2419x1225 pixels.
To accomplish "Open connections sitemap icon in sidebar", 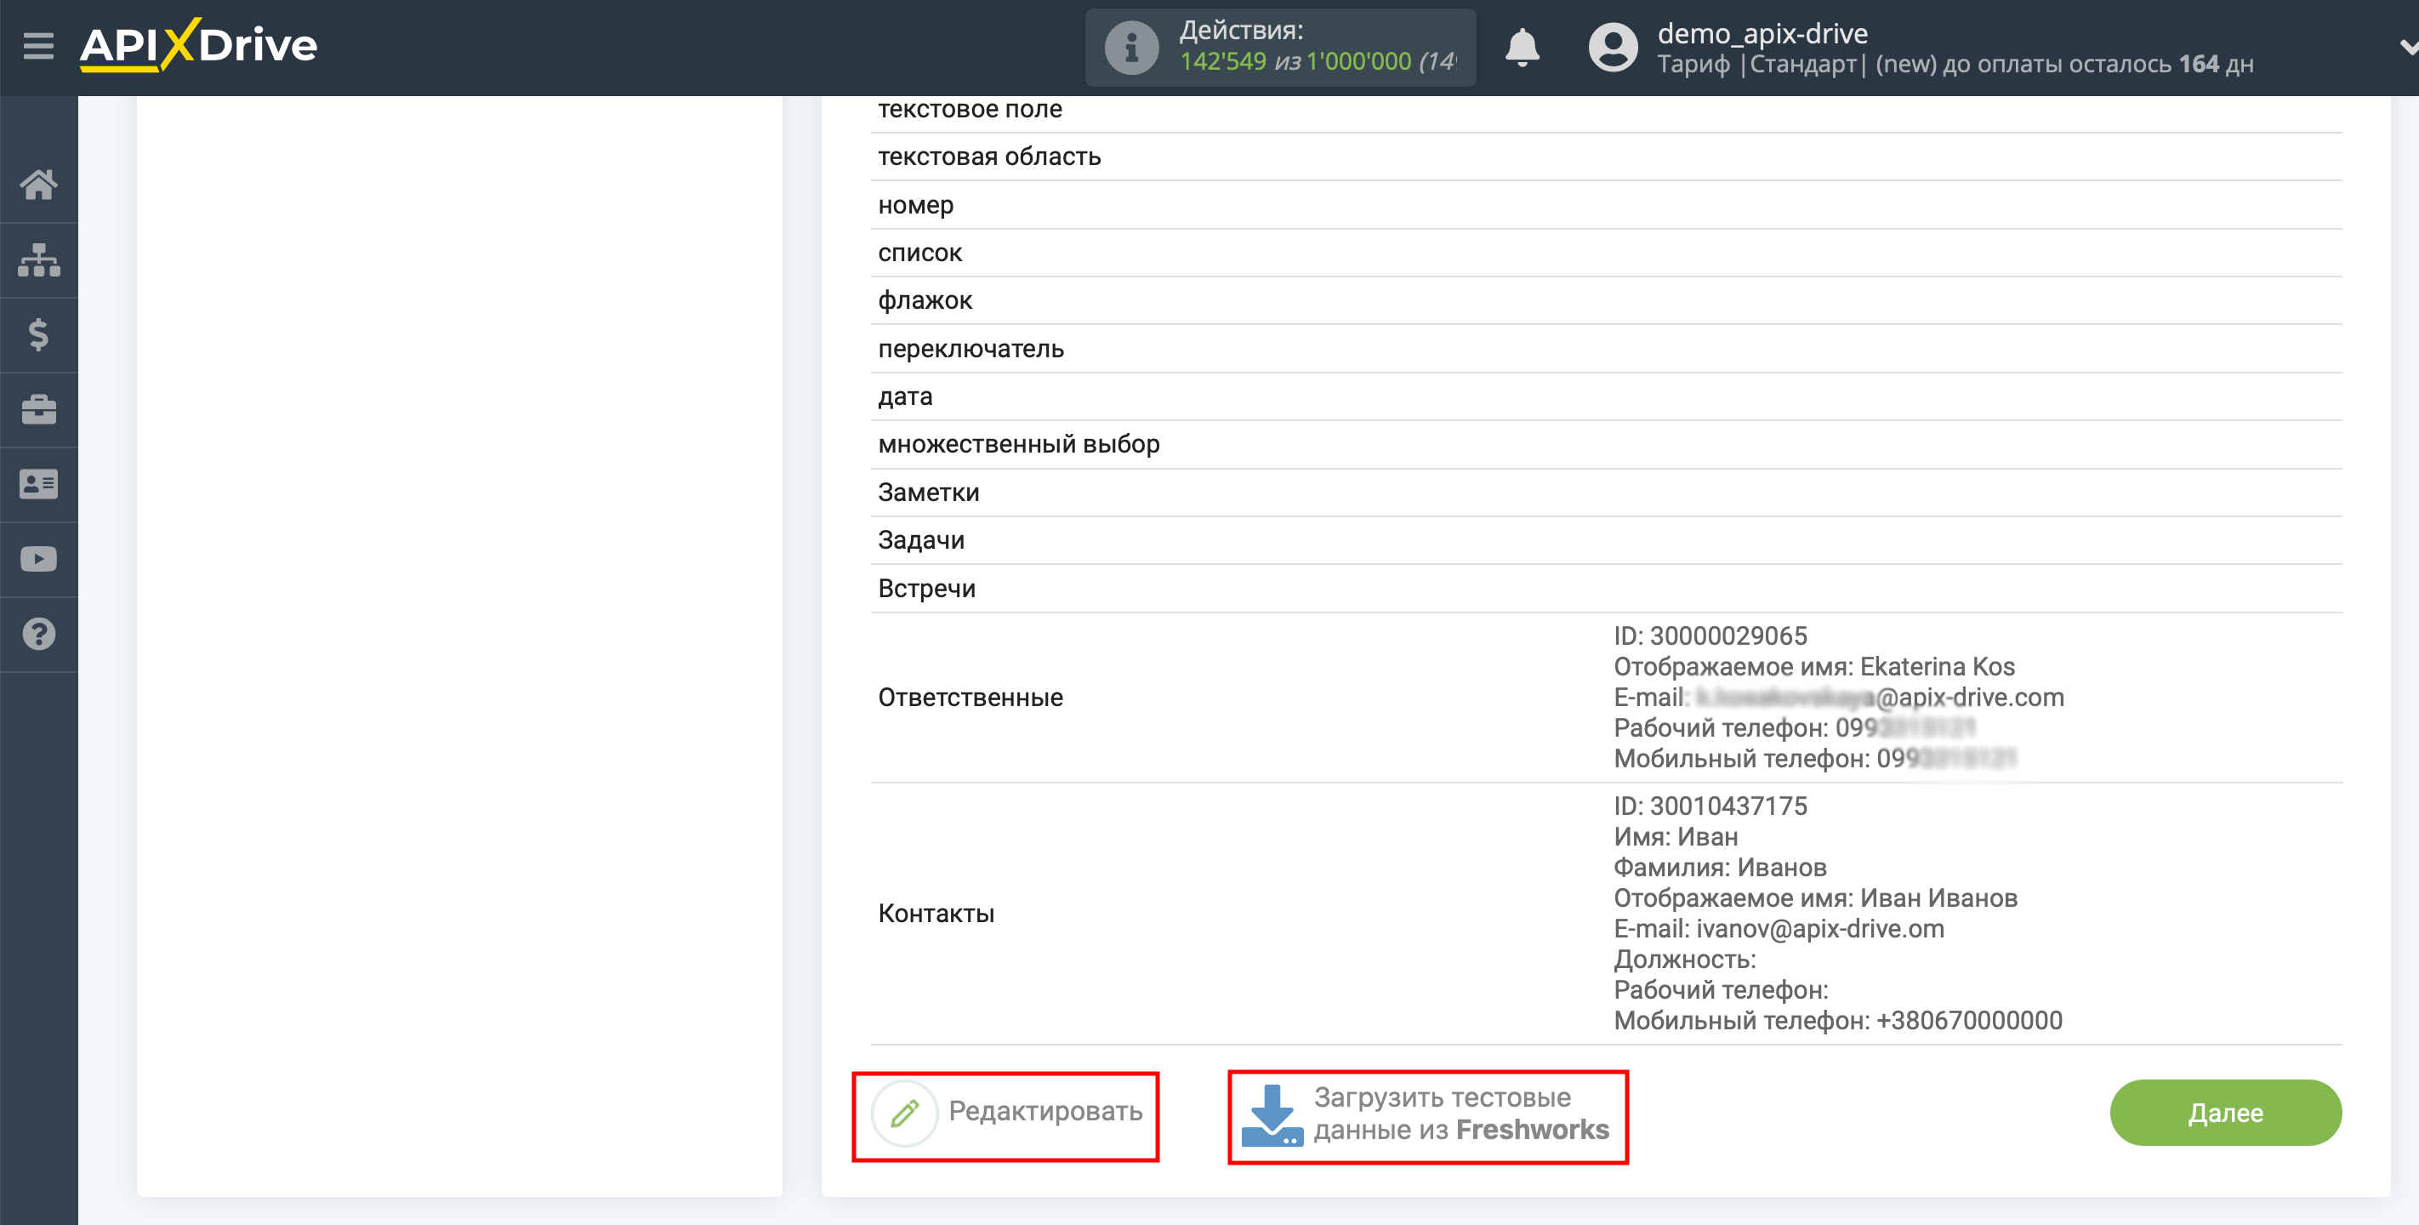I will pos(38,259).
